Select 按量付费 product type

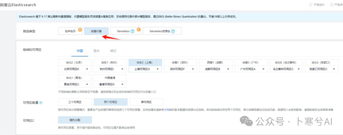[96, 31]
